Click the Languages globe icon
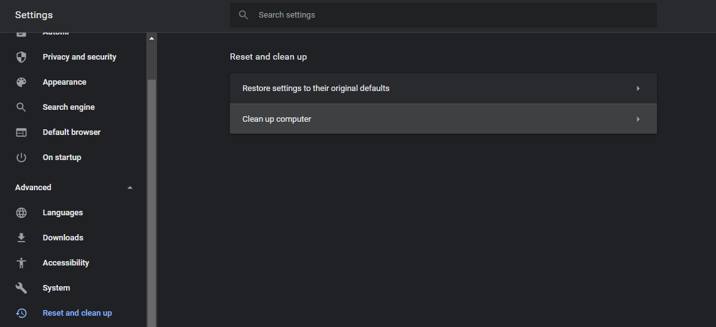This screenshot has width=716, height=327. tap(21, 213)
